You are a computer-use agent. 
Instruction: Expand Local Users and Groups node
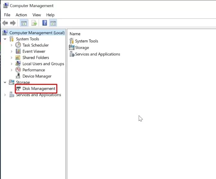12,64
